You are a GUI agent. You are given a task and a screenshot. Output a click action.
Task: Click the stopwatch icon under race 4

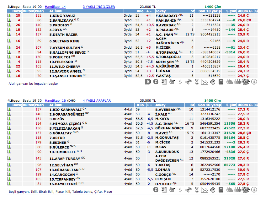tap(213, 190)
